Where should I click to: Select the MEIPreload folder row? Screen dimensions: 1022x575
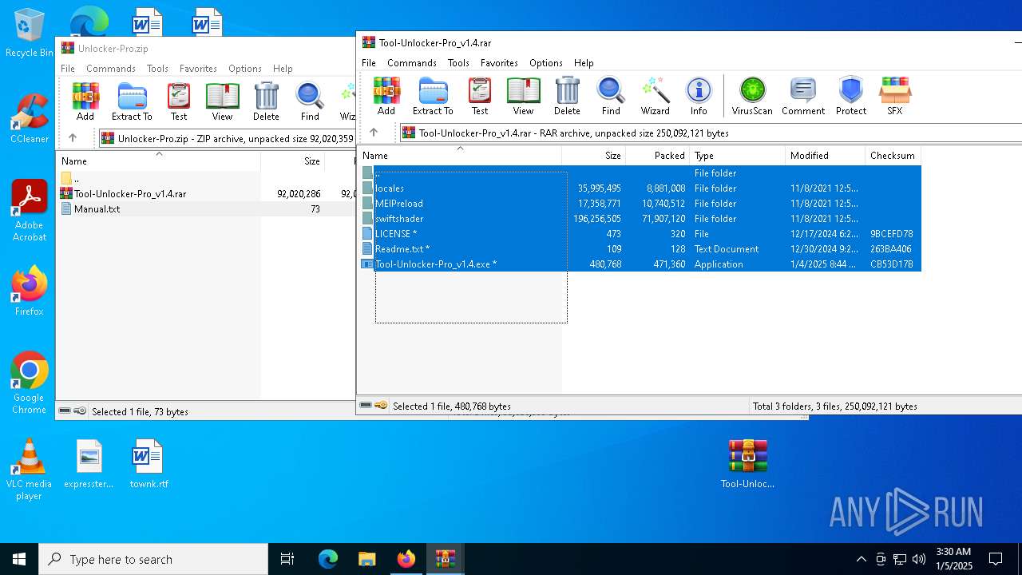tap(640, 204)
